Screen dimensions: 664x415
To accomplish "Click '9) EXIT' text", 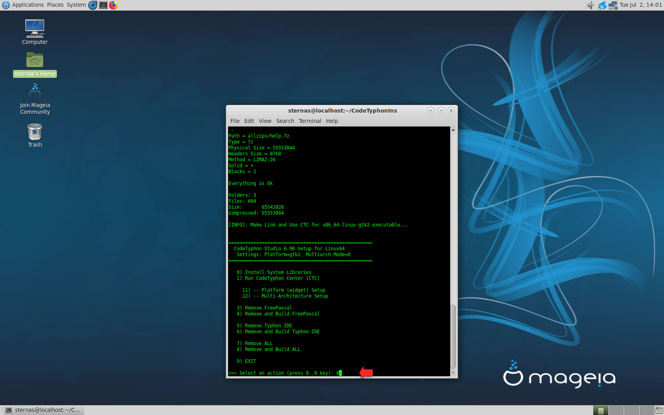I will pos(246,361).
